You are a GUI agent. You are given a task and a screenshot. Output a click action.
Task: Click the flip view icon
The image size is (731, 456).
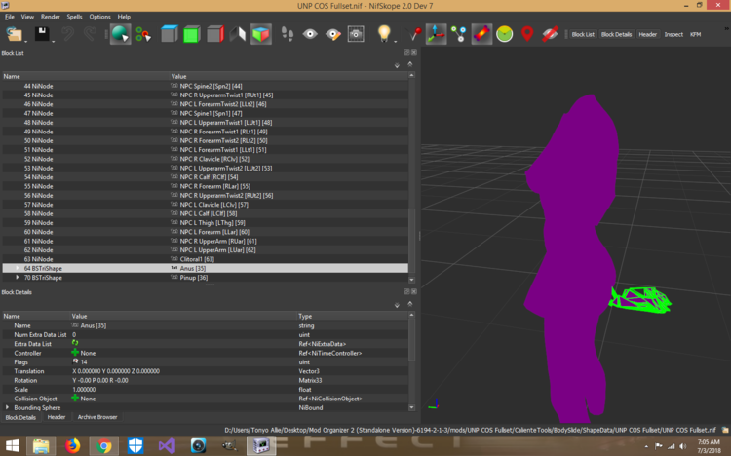(x=238, y=34)
